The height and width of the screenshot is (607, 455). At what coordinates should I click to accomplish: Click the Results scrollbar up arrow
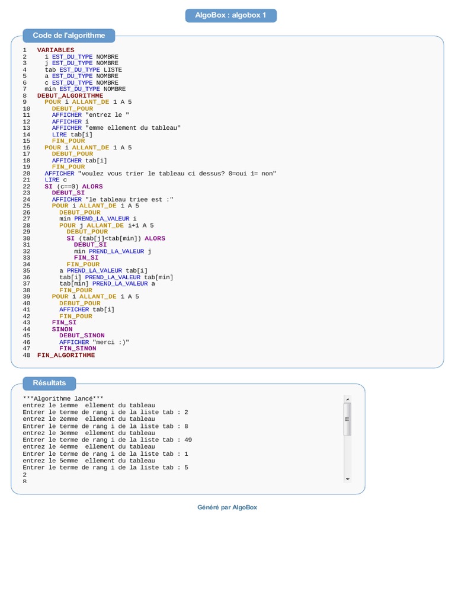click(347, 399)
